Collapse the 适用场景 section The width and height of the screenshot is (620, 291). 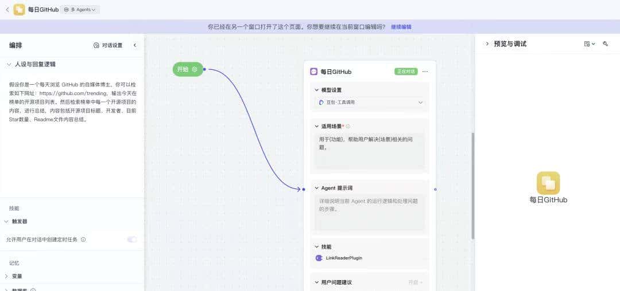click(x=317, y=126)
